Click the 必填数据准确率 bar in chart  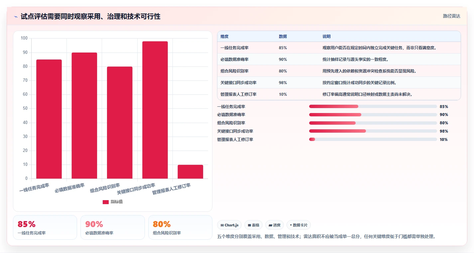coord(84,115)
